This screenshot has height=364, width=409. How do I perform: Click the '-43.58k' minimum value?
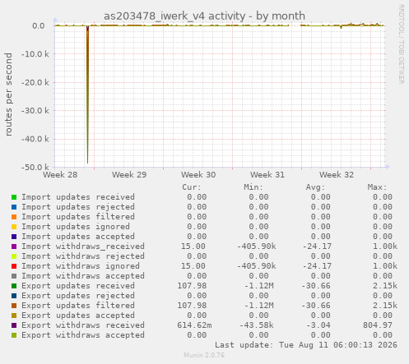pyautogui.click(x=257, y=325)
